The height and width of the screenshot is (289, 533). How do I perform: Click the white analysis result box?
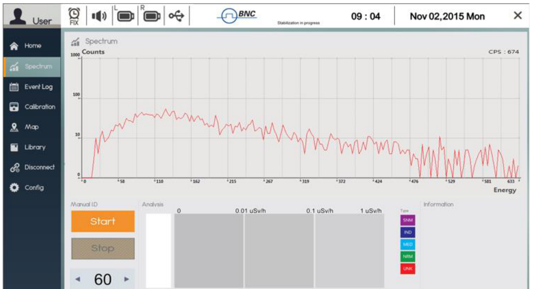point(158,251)
